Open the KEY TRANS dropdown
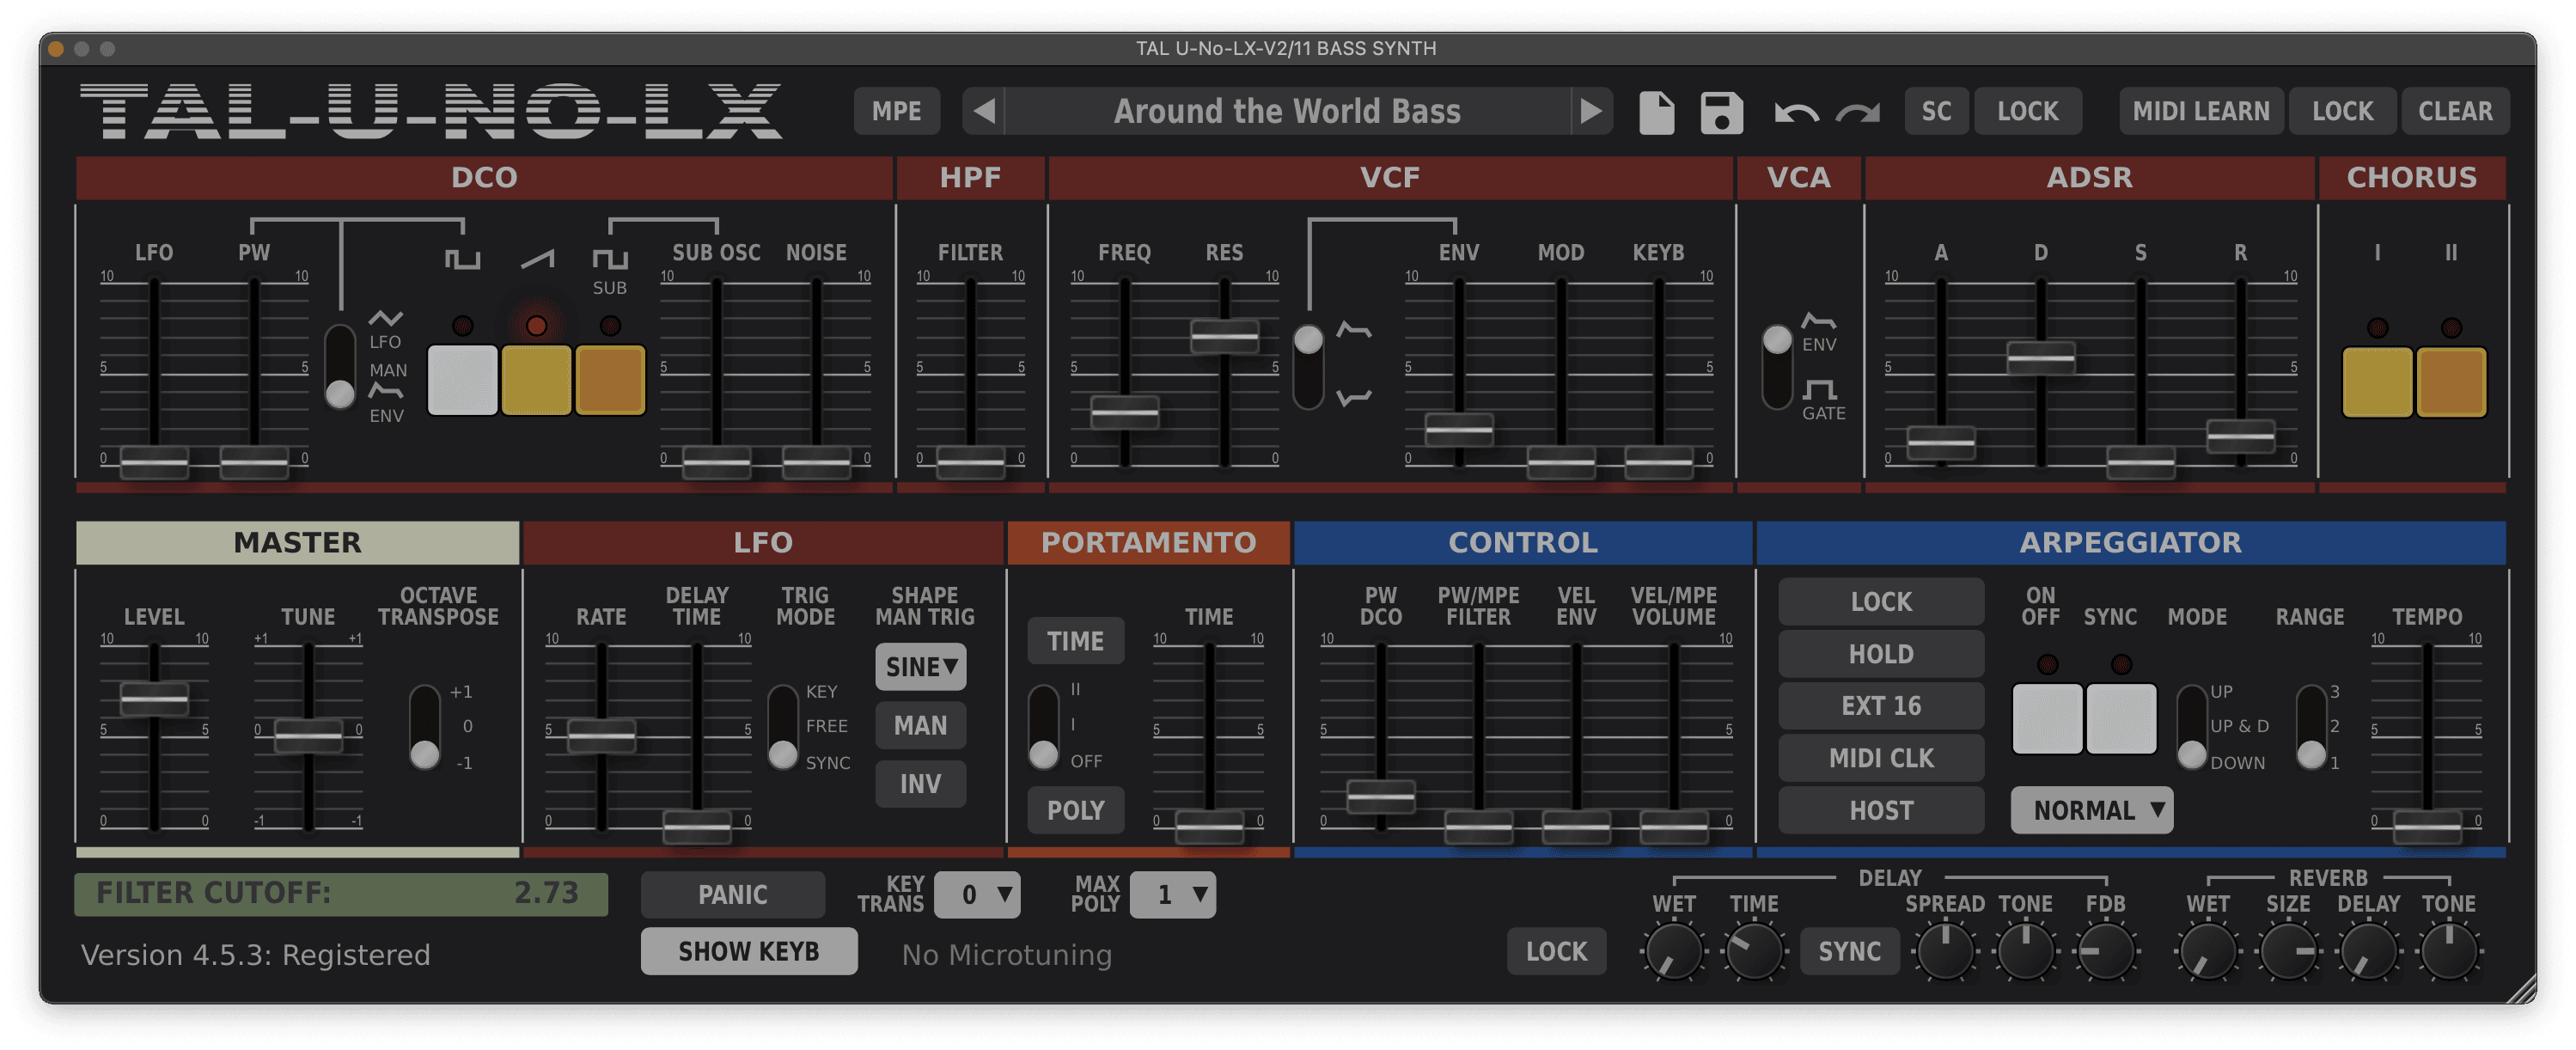 (977, 894)
